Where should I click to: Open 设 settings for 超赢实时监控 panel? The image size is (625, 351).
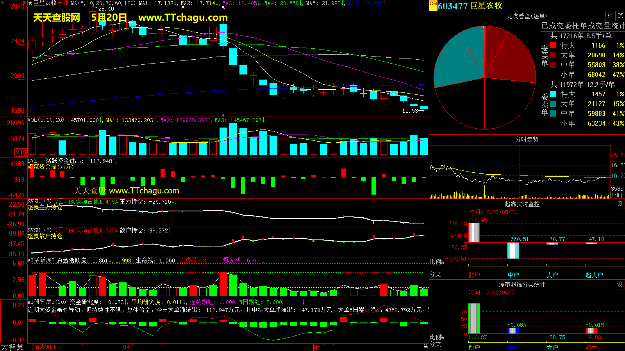tap(620, 204)
